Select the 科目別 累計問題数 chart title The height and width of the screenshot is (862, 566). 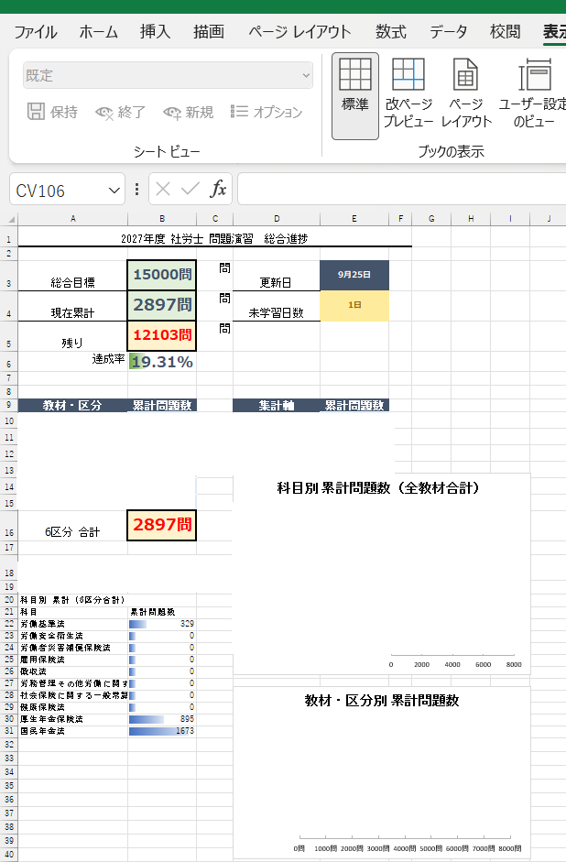click(x=378, y=487)
